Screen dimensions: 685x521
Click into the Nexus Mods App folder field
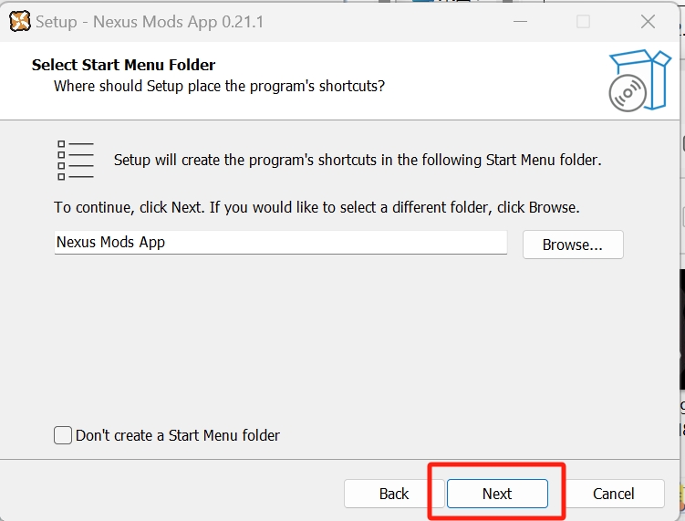tap(280, 243)
